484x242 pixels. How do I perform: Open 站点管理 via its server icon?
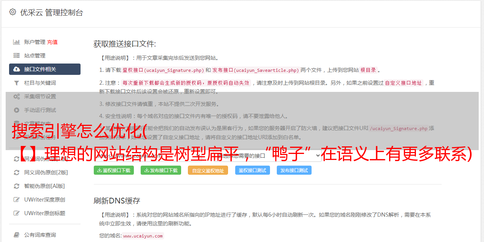click(17, 56)
